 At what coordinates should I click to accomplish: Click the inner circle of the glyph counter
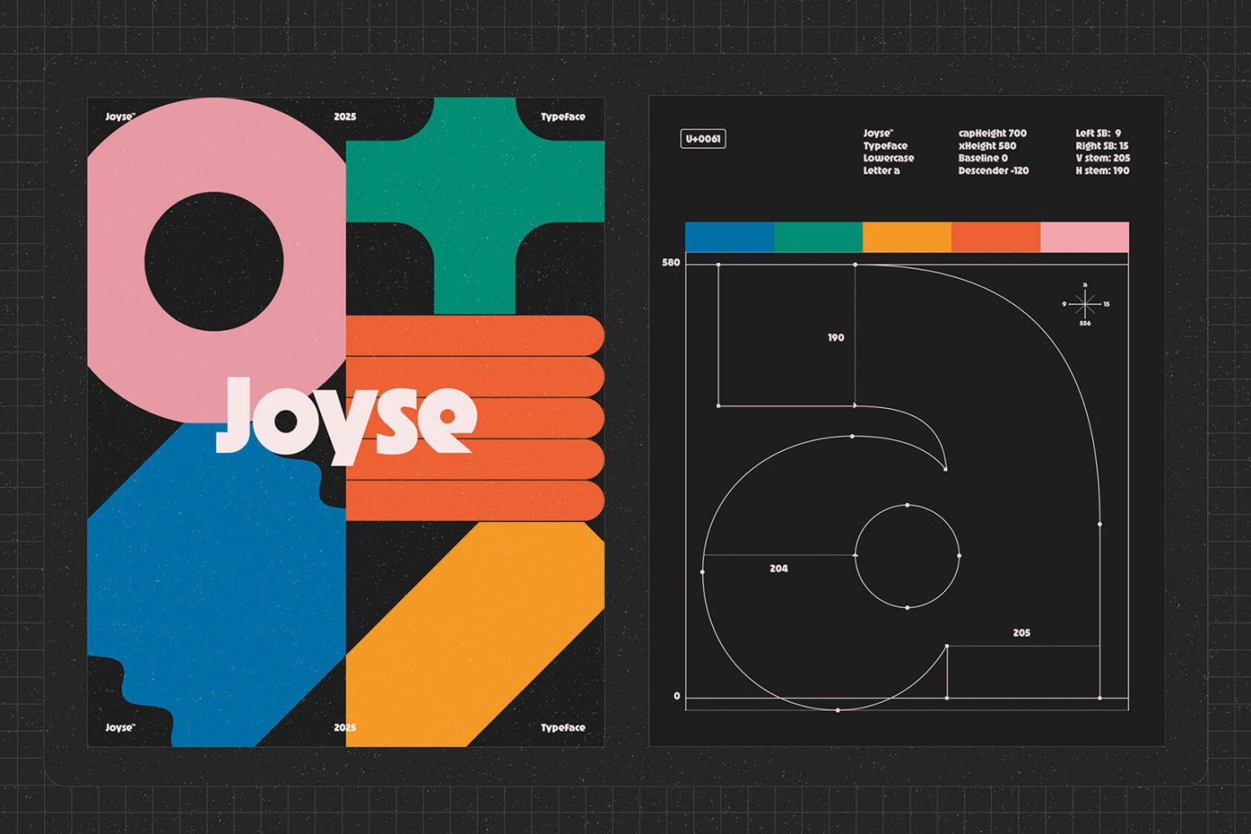(x=906, y=555)
